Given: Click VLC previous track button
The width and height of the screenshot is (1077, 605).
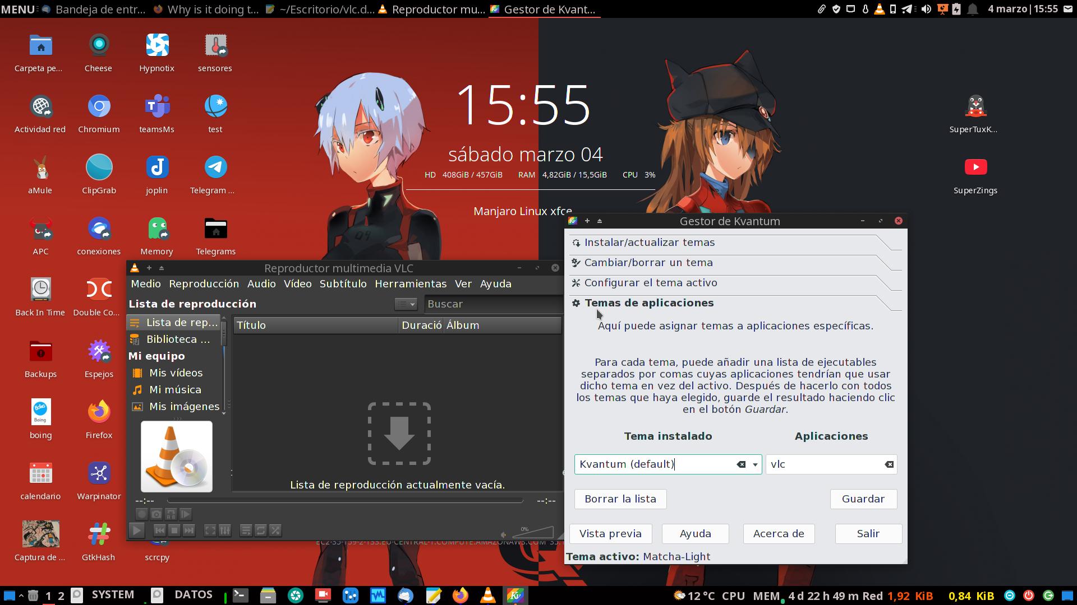Looking at the screenshot, I should click(160, 530).
